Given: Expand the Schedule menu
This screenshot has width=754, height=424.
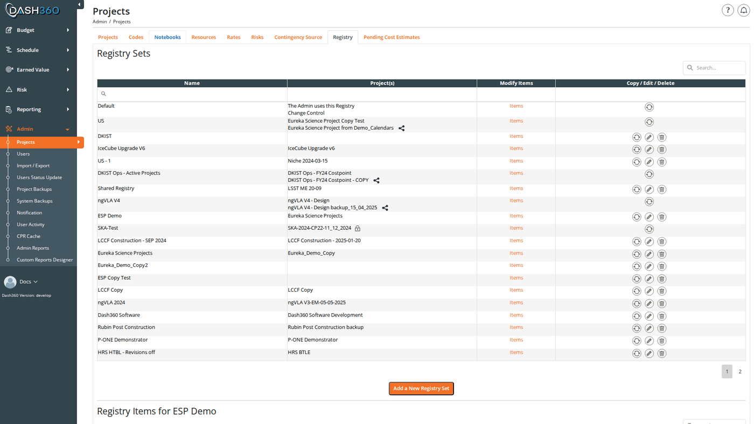Looking at the screenshot, I should point(38,50).
